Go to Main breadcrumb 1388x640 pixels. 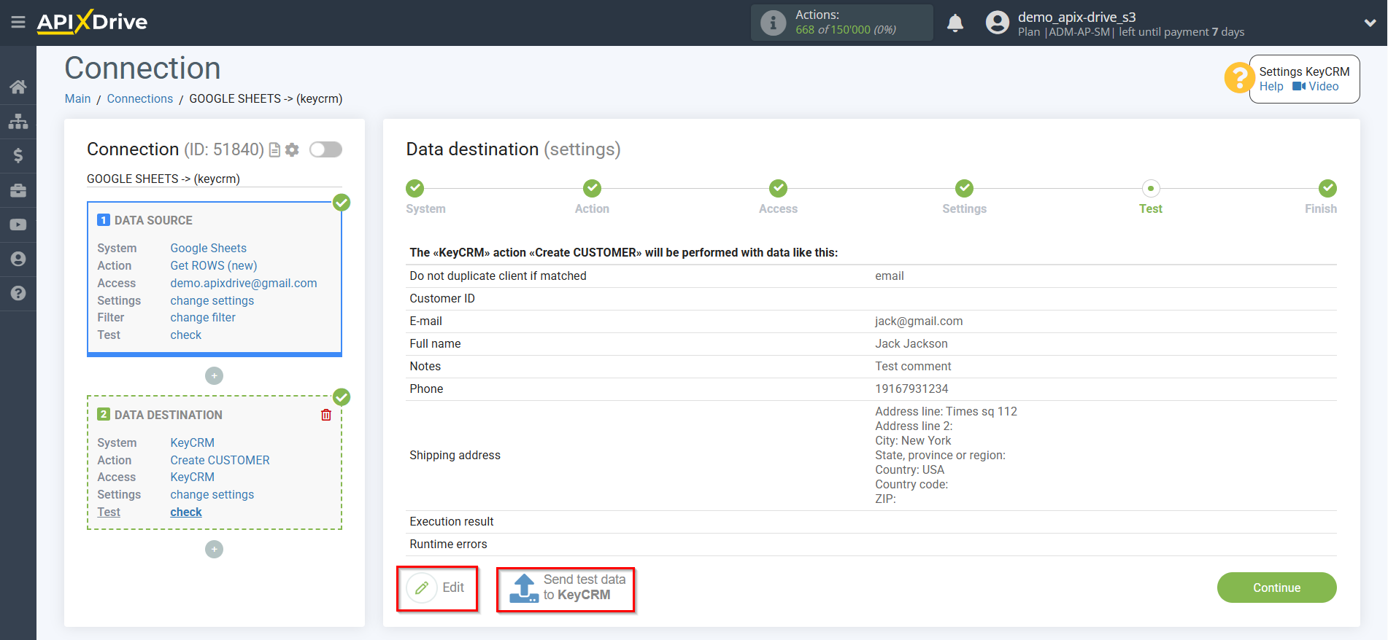coord(77,98)
